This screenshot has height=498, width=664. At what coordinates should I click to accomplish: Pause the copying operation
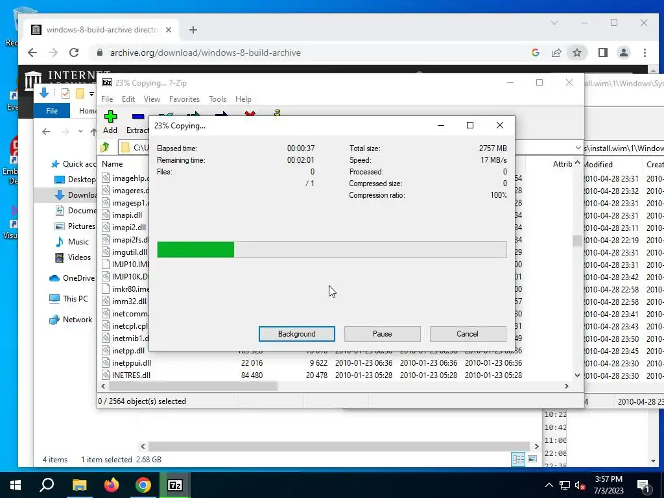point(382,334)
